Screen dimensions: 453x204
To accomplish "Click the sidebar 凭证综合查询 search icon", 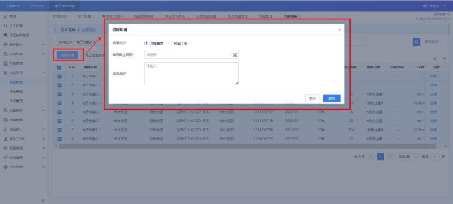I will tap(6, 35).
